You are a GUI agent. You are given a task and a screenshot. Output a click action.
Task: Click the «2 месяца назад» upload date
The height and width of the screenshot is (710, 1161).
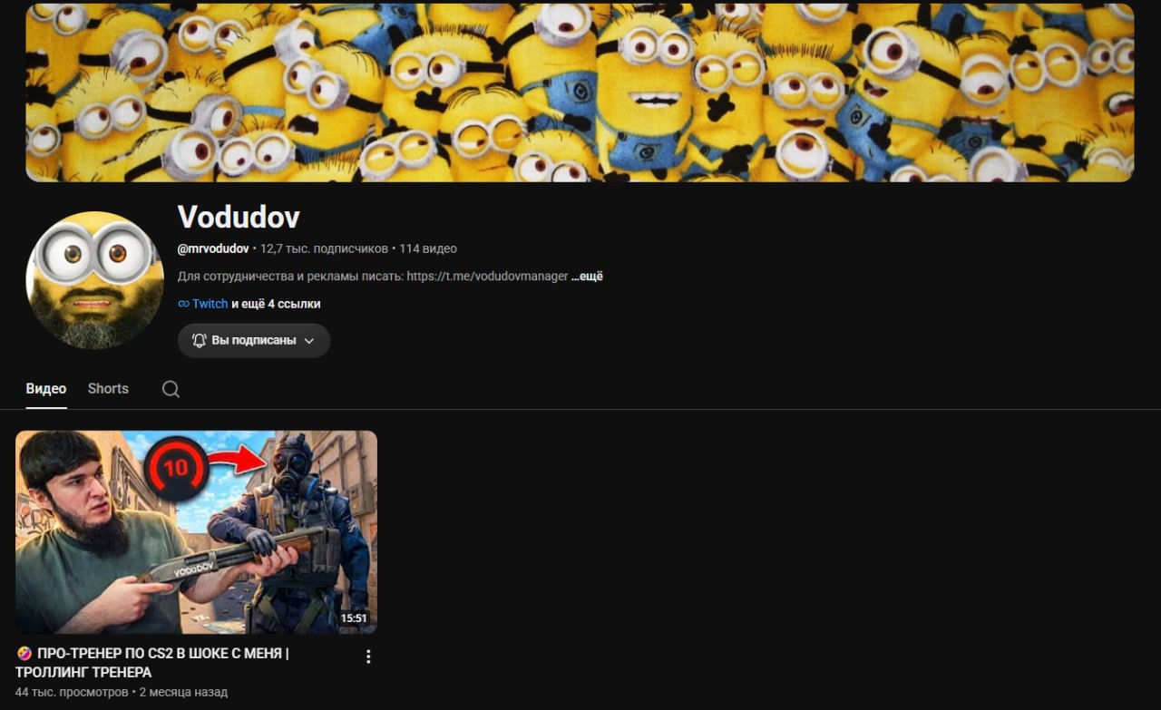184,692
